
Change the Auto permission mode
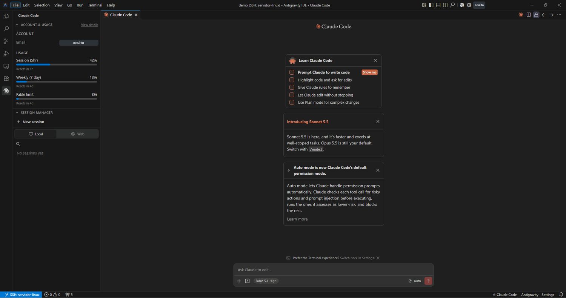[414, 281]
